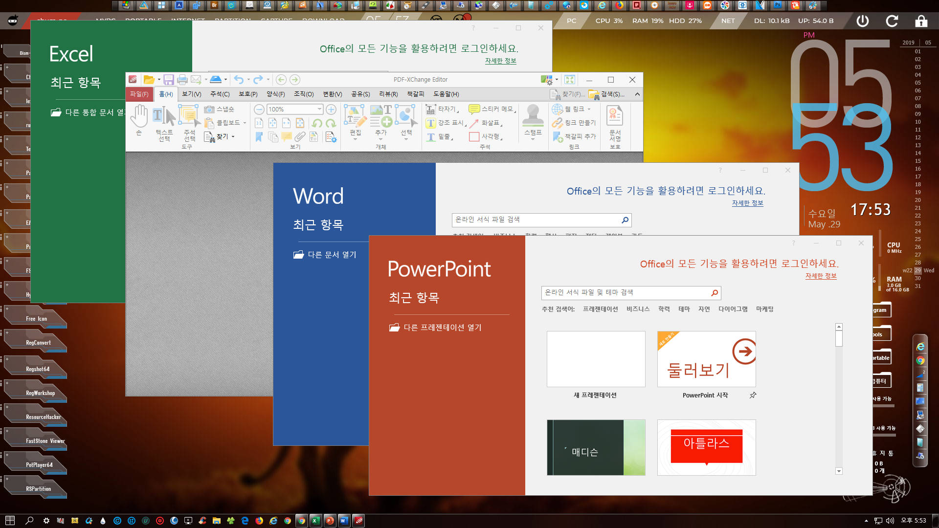This screenshot has height=528, width=939.
Task: Select the PowerPoint tour thumbnail
Action: point(706,359)
